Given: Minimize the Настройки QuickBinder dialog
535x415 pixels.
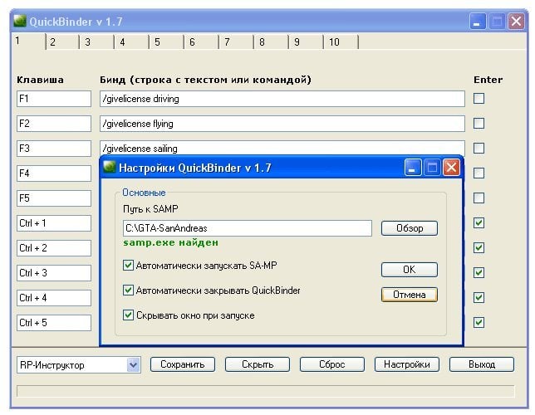Looking at the screenshot, I should [x=413, y=168].
